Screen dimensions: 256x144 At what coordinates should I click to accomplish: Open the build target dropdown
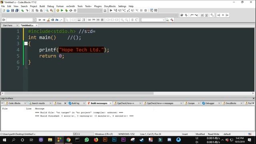pos(90,10)
